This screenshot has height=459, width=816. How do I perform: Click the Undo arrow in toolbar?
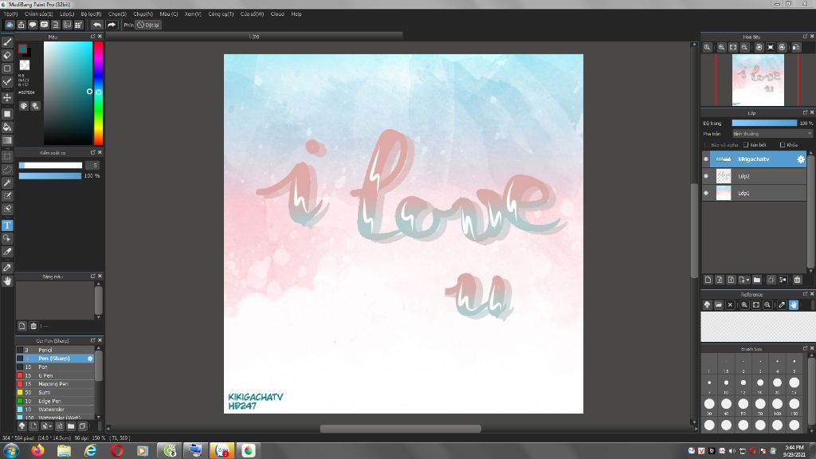tap(97, 25)
